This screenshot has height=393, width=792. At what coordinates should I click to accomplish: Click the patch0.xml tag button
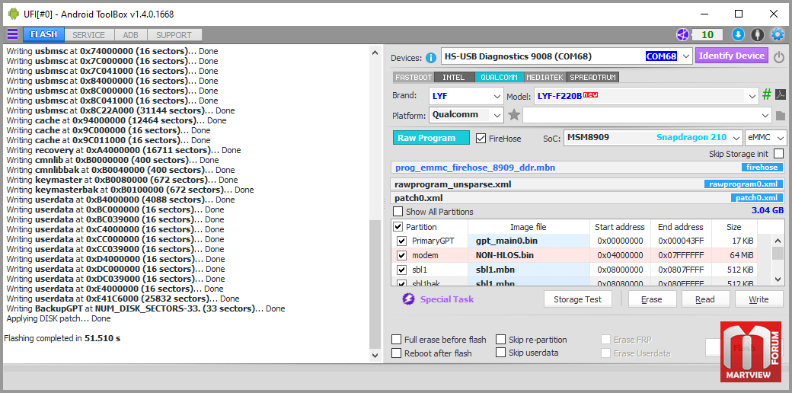(757, 197)
